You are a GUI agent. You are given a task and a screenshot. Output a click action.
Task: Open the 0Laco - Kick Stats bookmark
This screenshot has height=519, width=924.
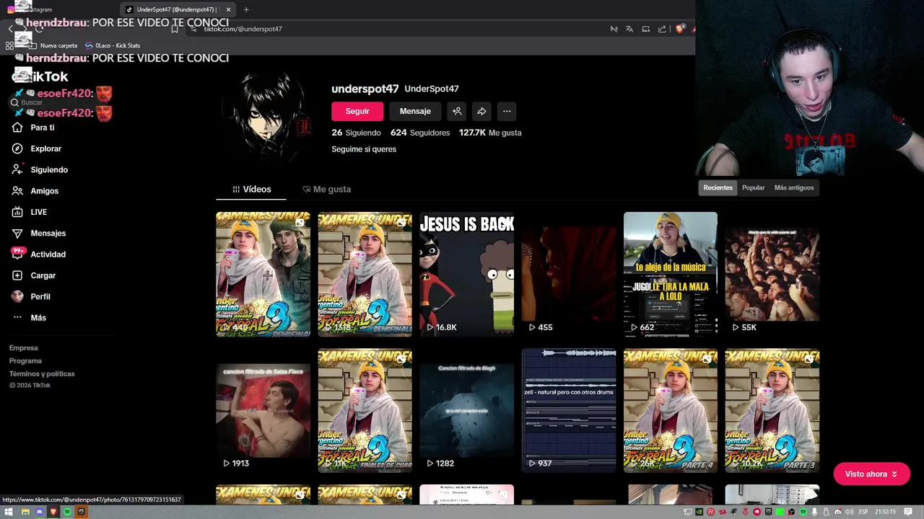coord(113,45)
